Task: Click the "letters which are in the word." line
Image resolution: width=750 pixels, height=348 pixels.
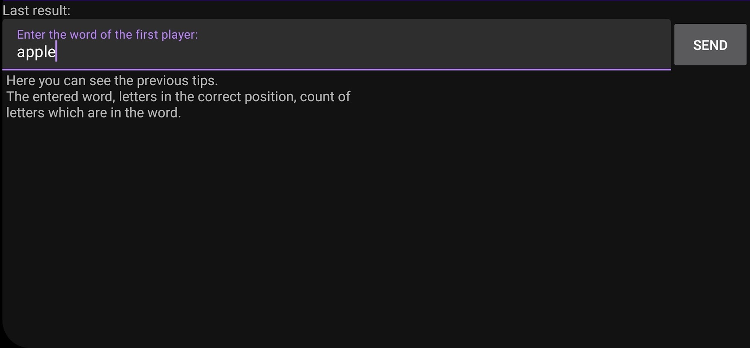Action: pos(94,113)
